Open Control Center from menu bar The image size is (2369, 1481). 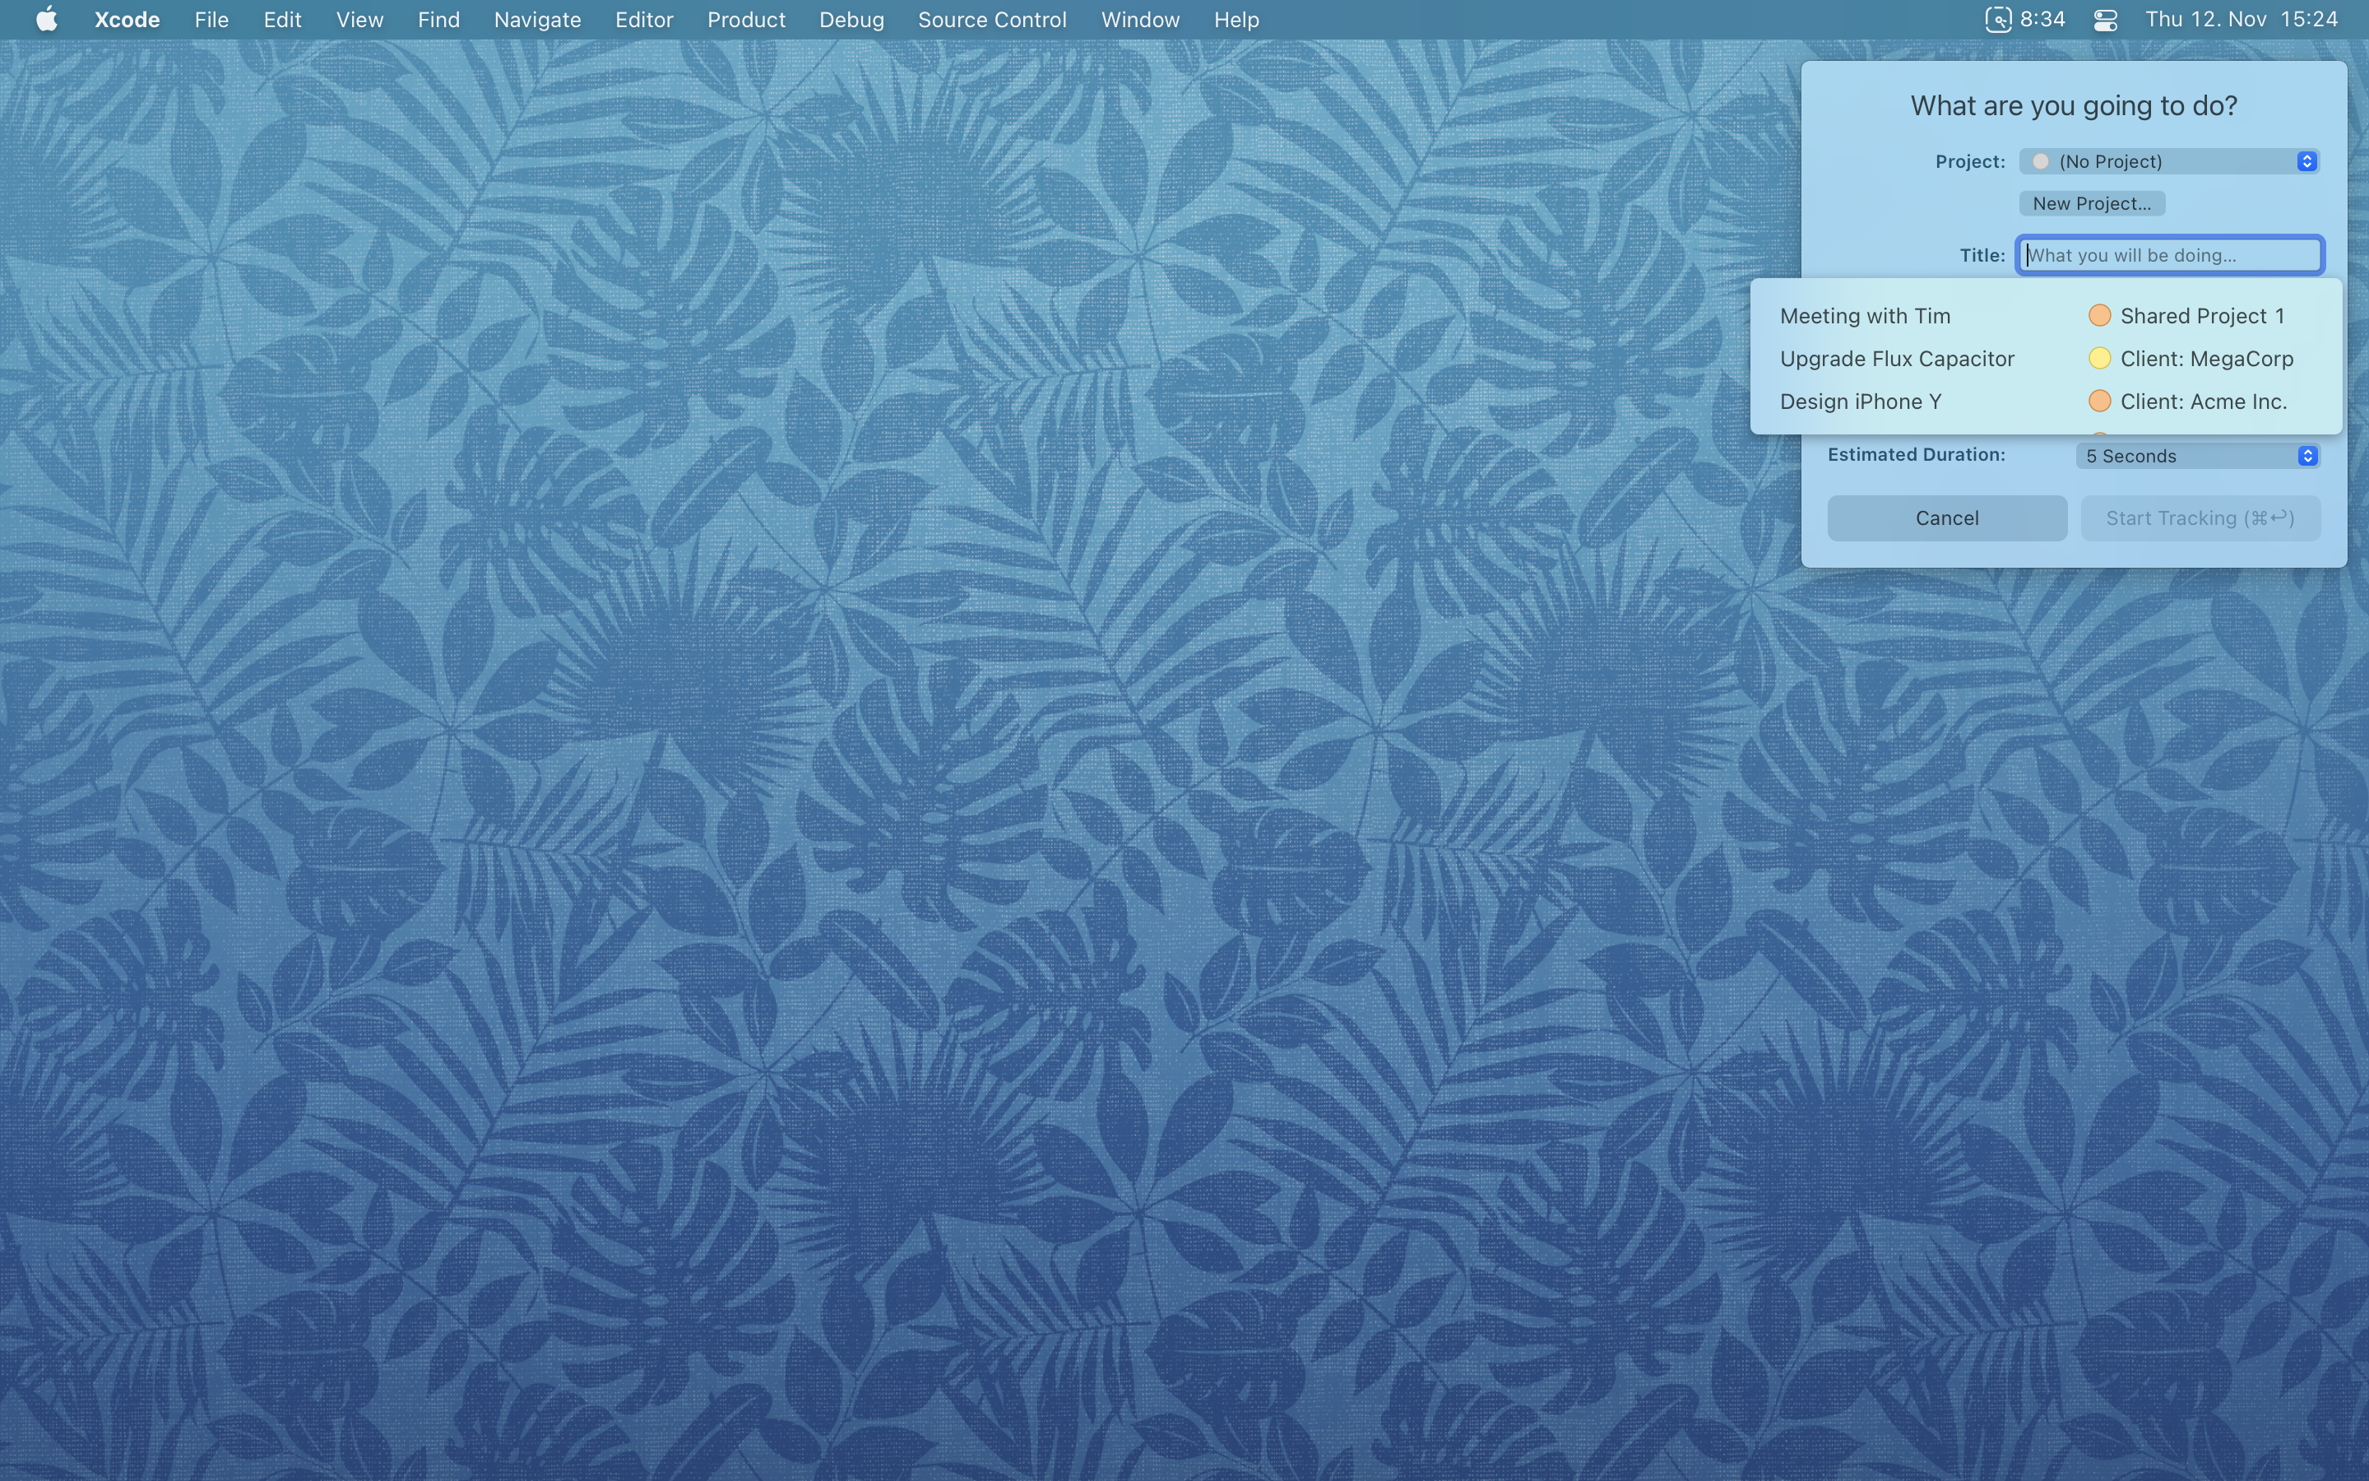(2106, 20)
